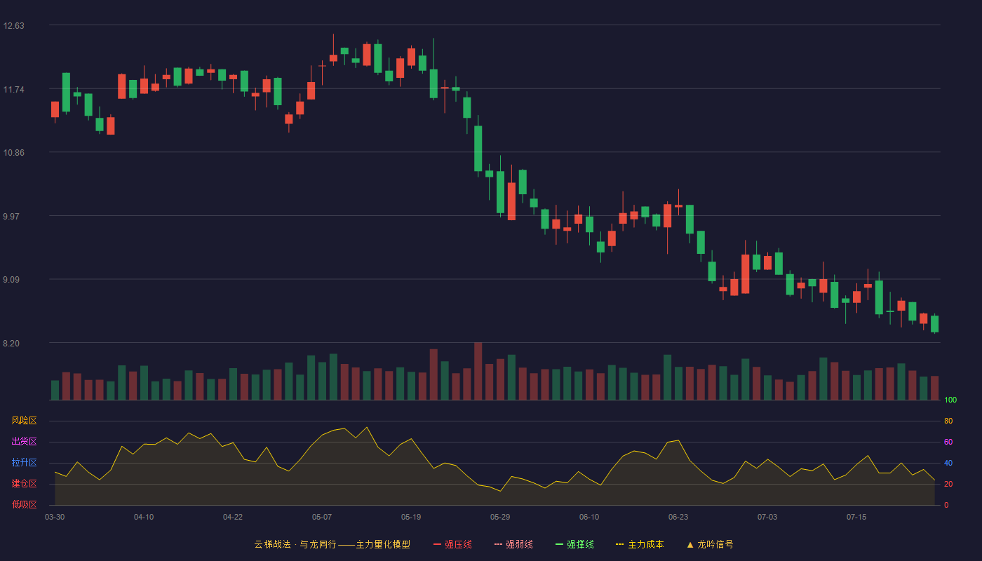Toggle the red 强压线 legend marker

point(438,544)
